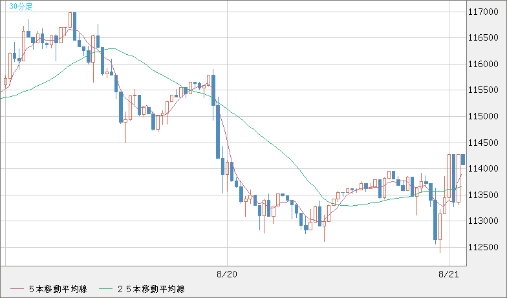Click the 30分足 timeframe label

click(21, 6)
